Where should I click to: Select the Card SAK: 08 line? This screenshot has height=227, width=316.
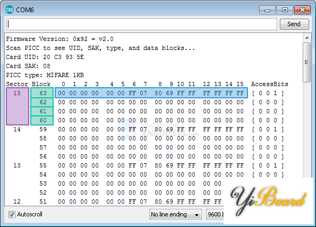[x=28, y=66]
